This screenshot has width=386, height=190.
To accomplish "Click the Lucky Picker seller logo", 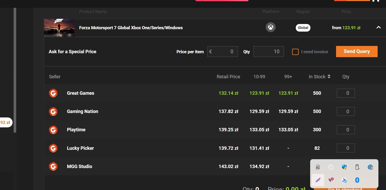I will click(53, 148).
